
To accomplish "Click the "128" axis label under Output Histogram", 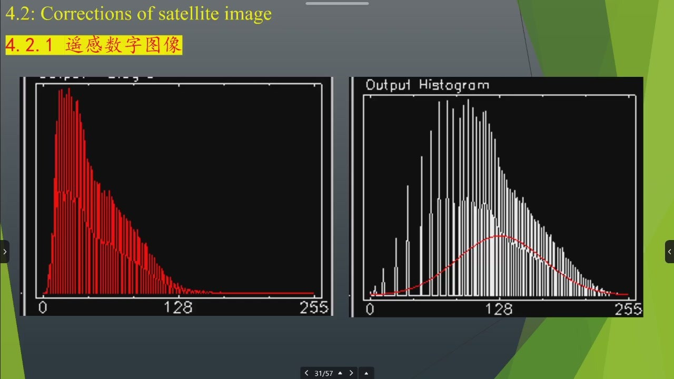I will point(499,309).
